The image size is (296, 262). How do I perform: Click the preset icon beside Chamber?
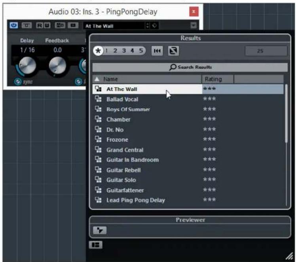(98, 119)
